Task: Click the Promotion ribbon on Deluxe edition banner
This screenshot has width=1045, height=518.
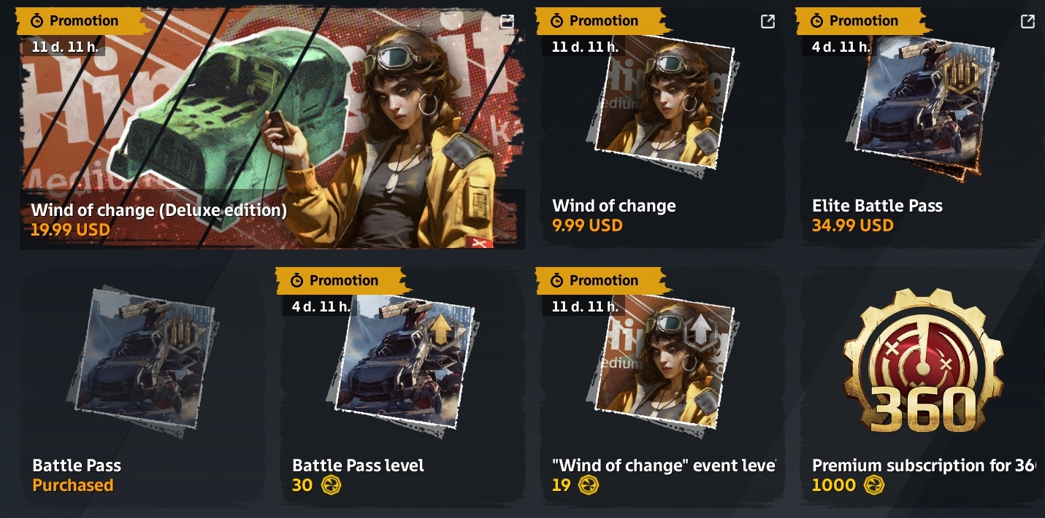Action: click(75, 21)
